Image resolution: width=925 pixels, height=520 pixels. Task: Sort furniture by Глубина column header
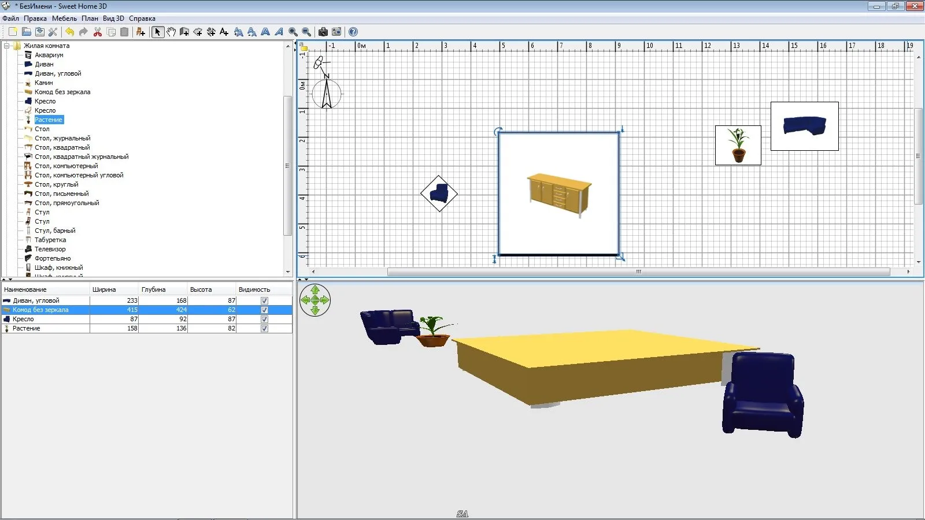click(x=164, y=289)
